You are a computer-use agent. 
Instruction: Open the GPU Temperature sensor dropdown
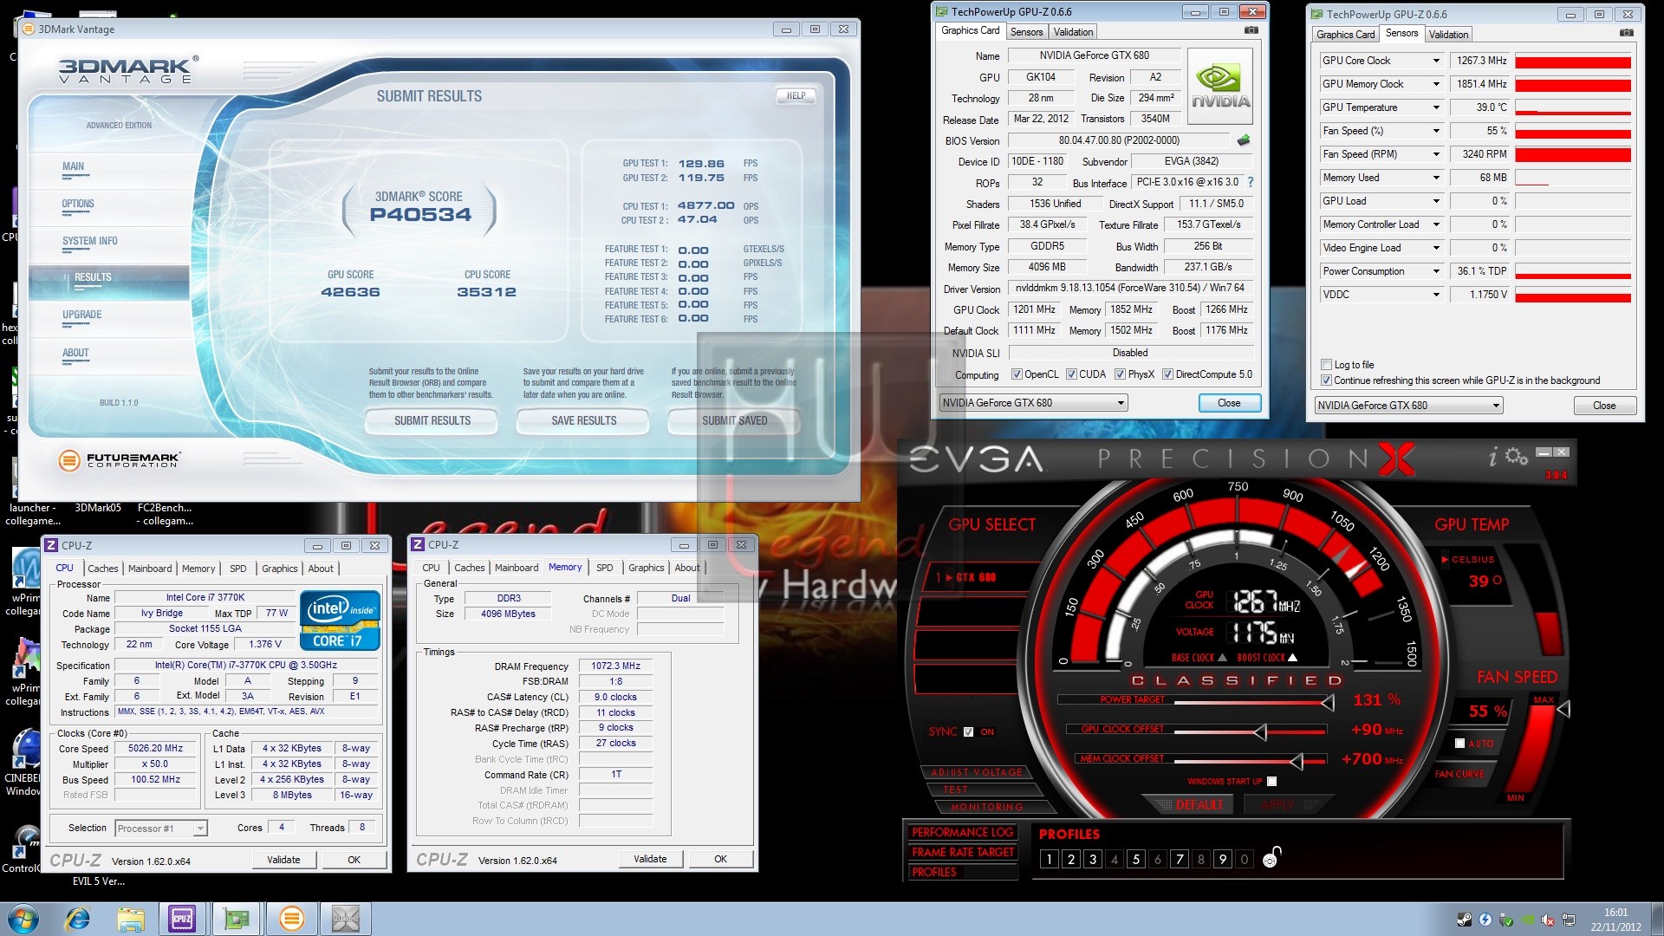click(1436, 107)
